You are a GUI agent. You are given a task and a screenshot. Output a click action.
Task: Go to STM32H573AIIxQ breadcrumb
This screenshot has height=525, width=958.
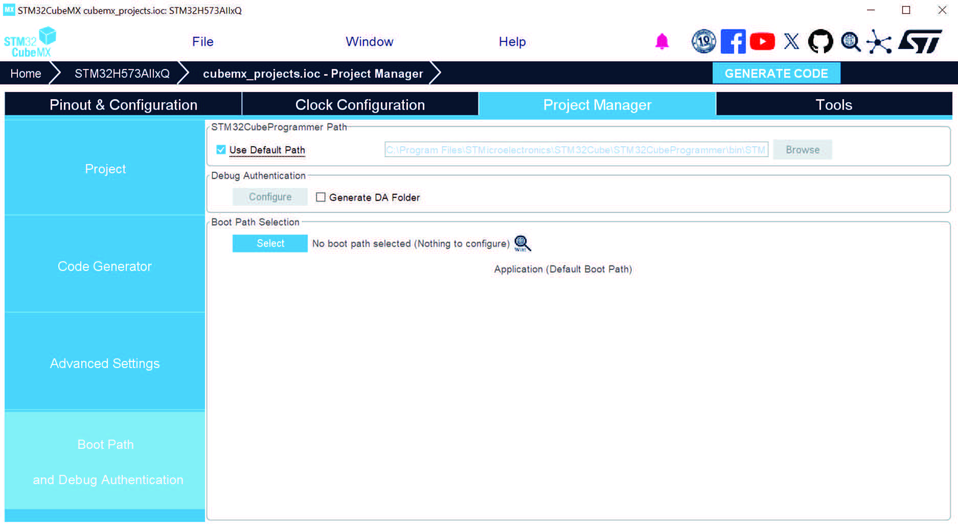[x=122, y=74]
